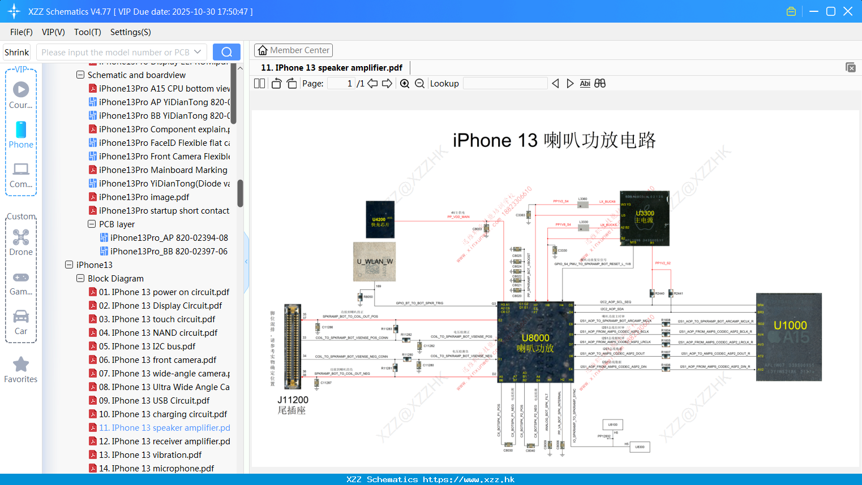Click the tree panel vertical scrollbar

click(240, 193)
